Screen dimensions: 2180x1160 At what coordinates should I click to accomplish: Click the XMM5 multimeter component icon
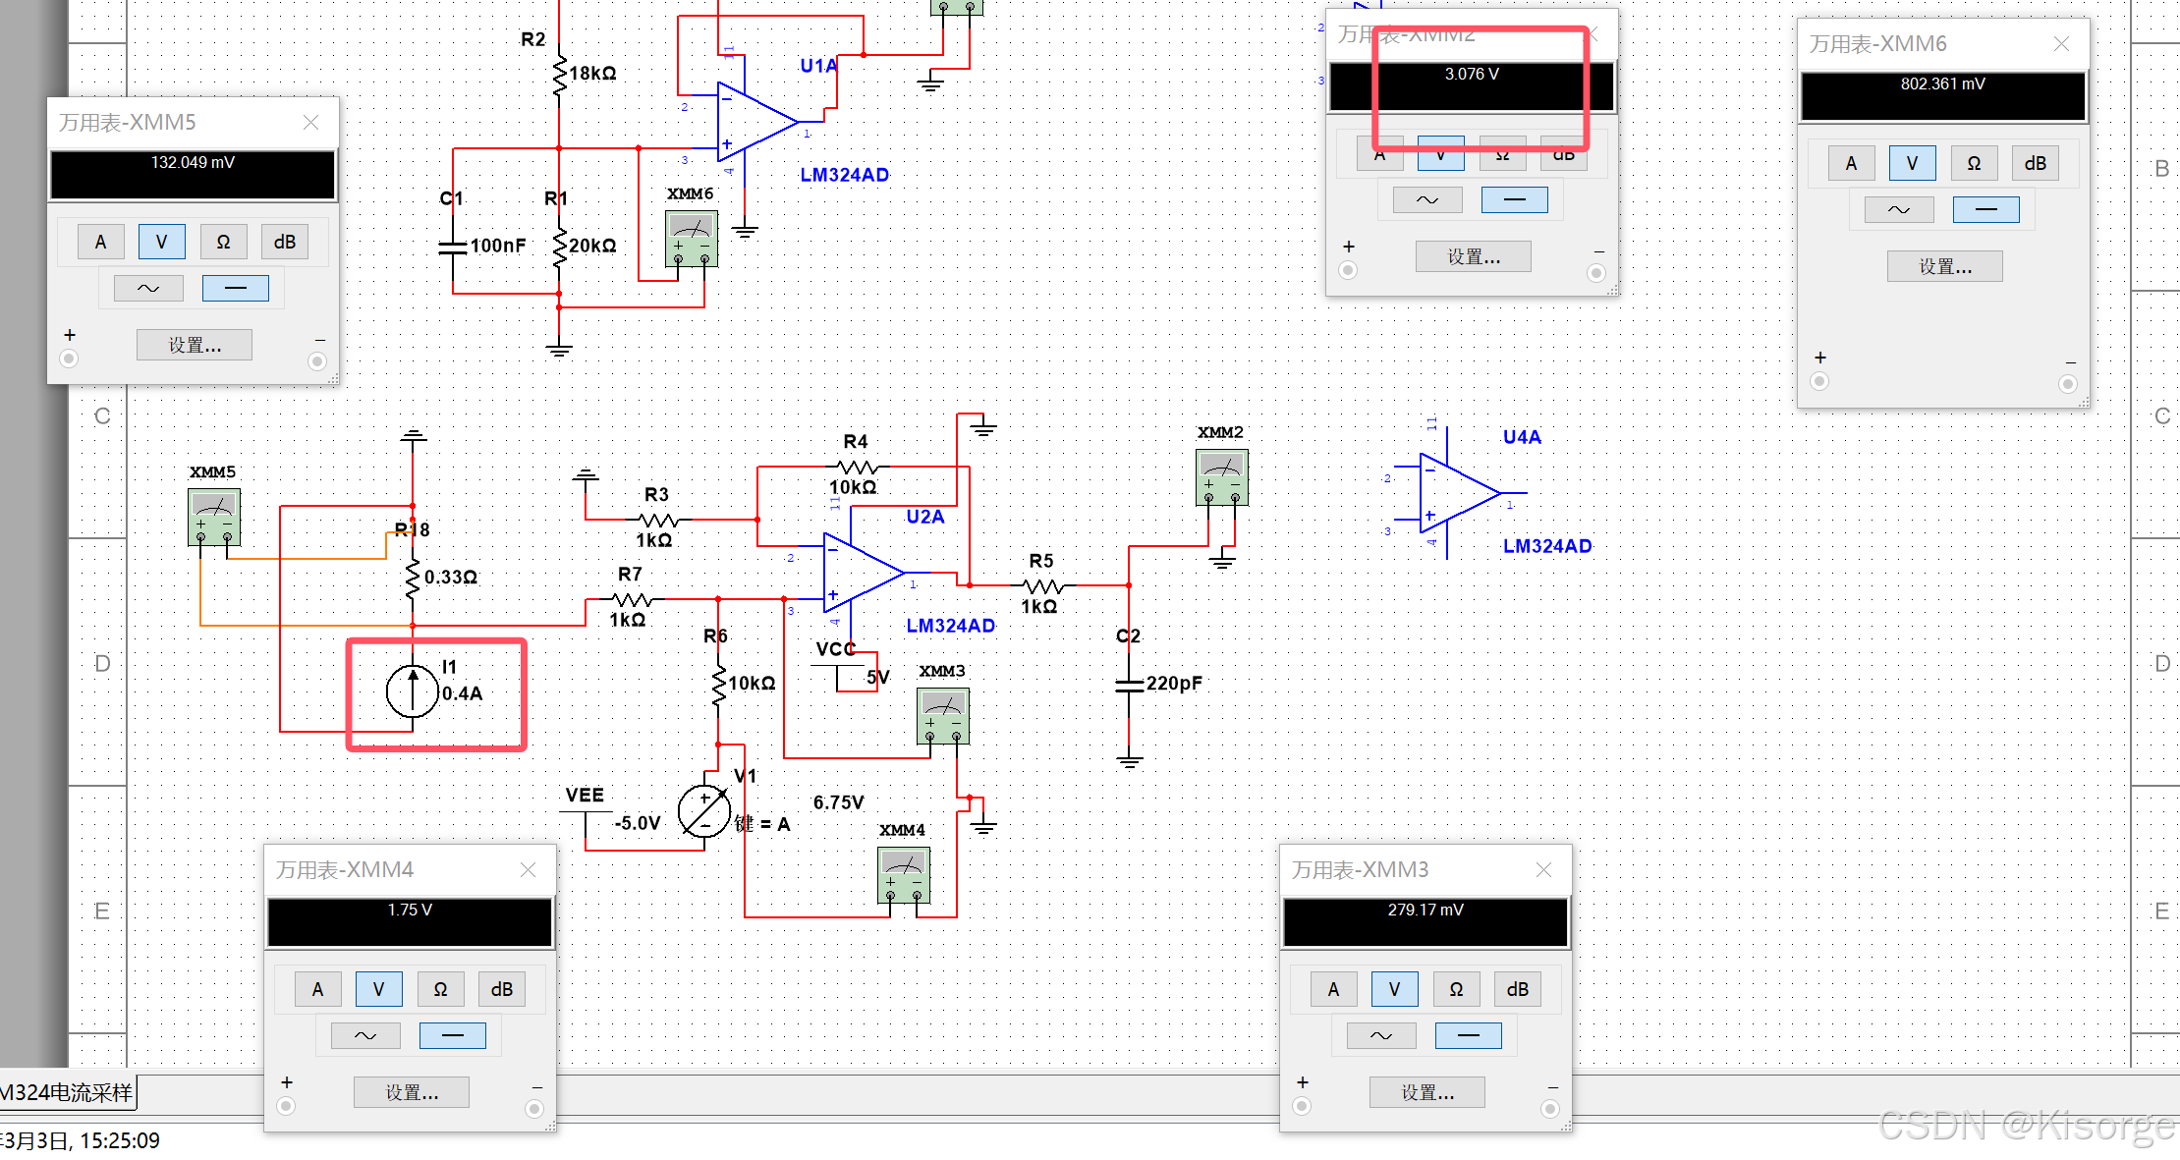214,516
